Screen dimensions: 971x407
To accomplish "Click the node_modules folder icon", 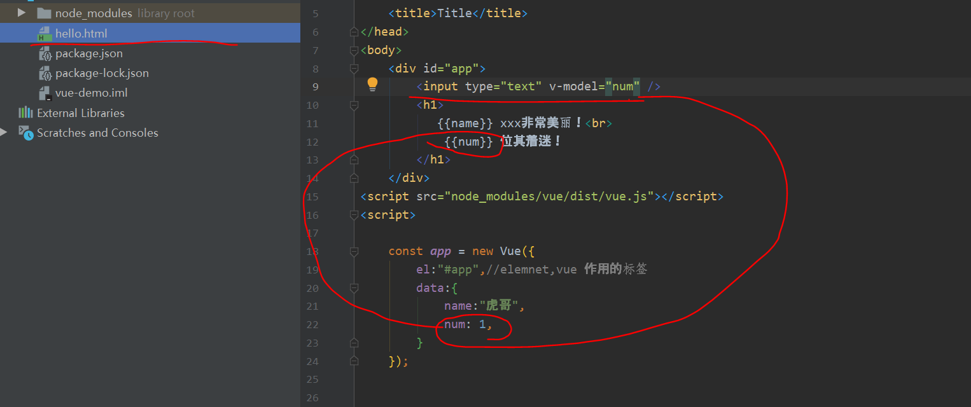I will [x=44, y=13].
